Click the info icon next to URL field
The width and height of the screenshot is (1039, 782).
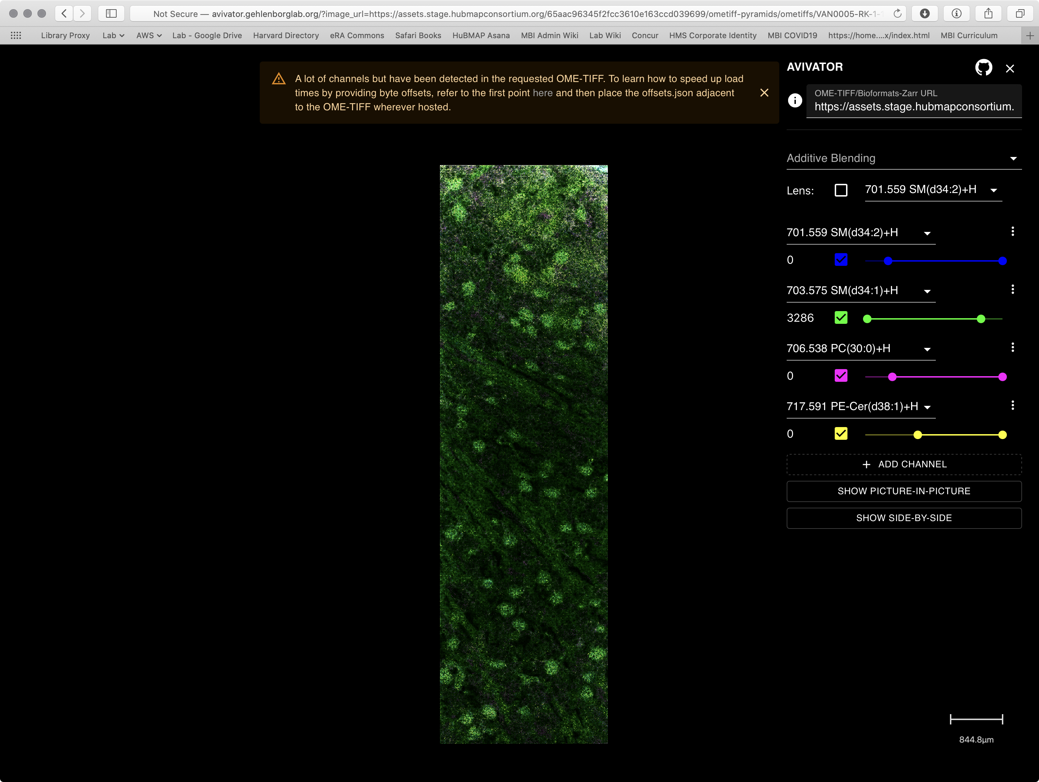click(x=795, y=100)
